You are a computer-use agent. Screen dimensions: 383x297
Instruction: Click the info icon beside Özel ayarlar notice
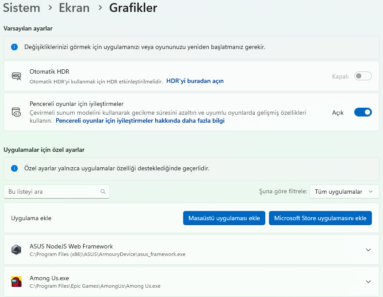(15, 168)
